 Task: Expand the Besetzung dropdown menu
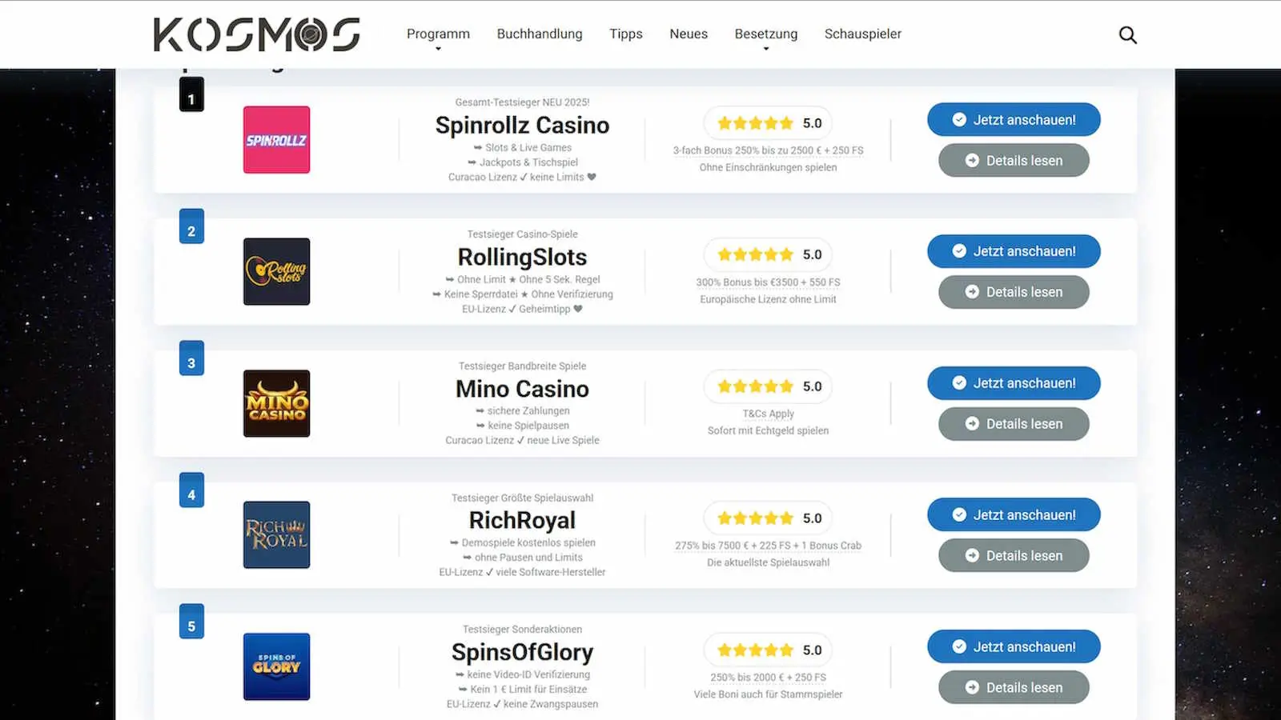click(766, 34)
